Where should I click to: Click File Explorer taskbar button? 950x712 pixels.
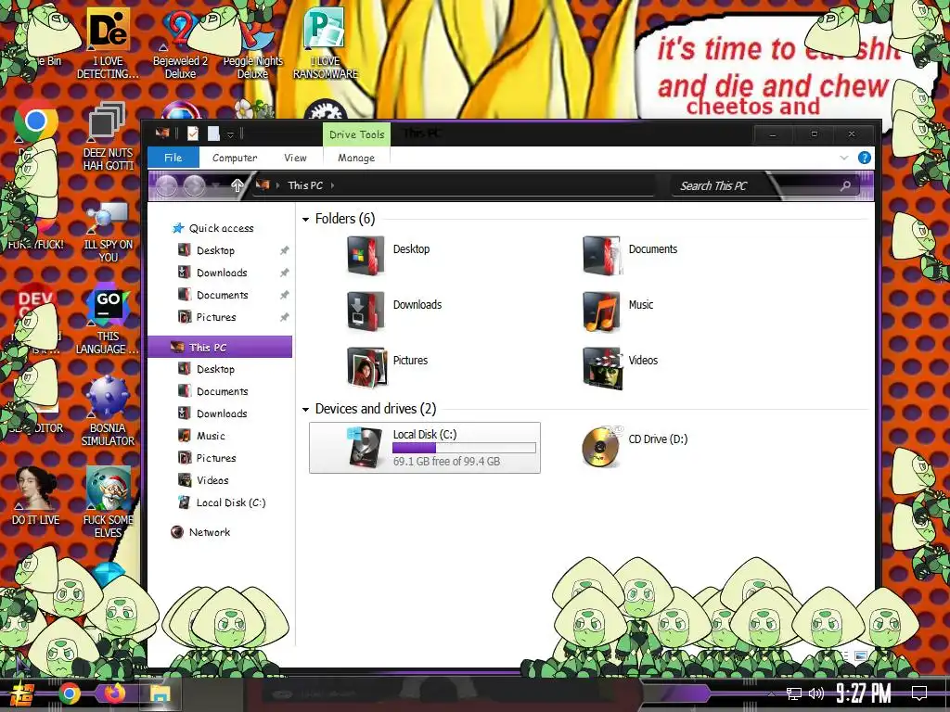(160, 693)
